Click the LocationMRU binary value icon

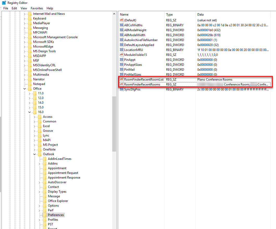click(121, 50)
